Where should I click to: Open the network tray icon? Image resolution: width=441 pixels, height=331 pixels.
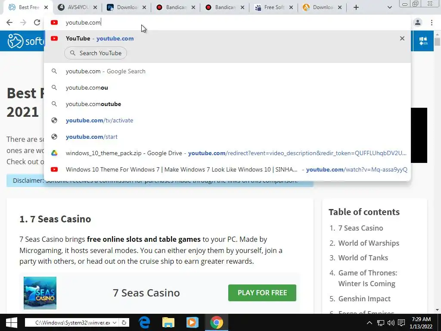[381, 323]
